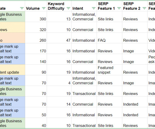Click the keyword difficulty cell showing 4
Screen dimensions: 155x129
(x=59, y=80)
